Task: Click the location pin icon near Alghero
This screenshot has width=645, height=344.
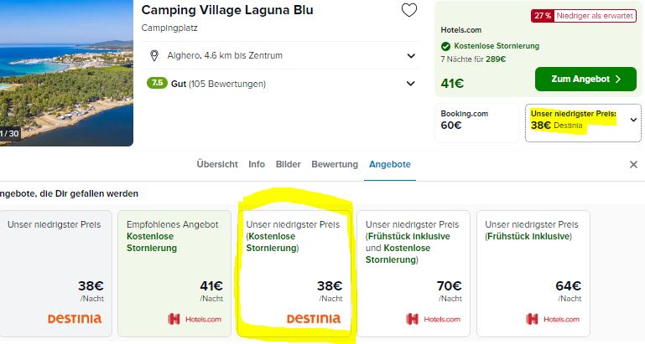Action: 153,55
